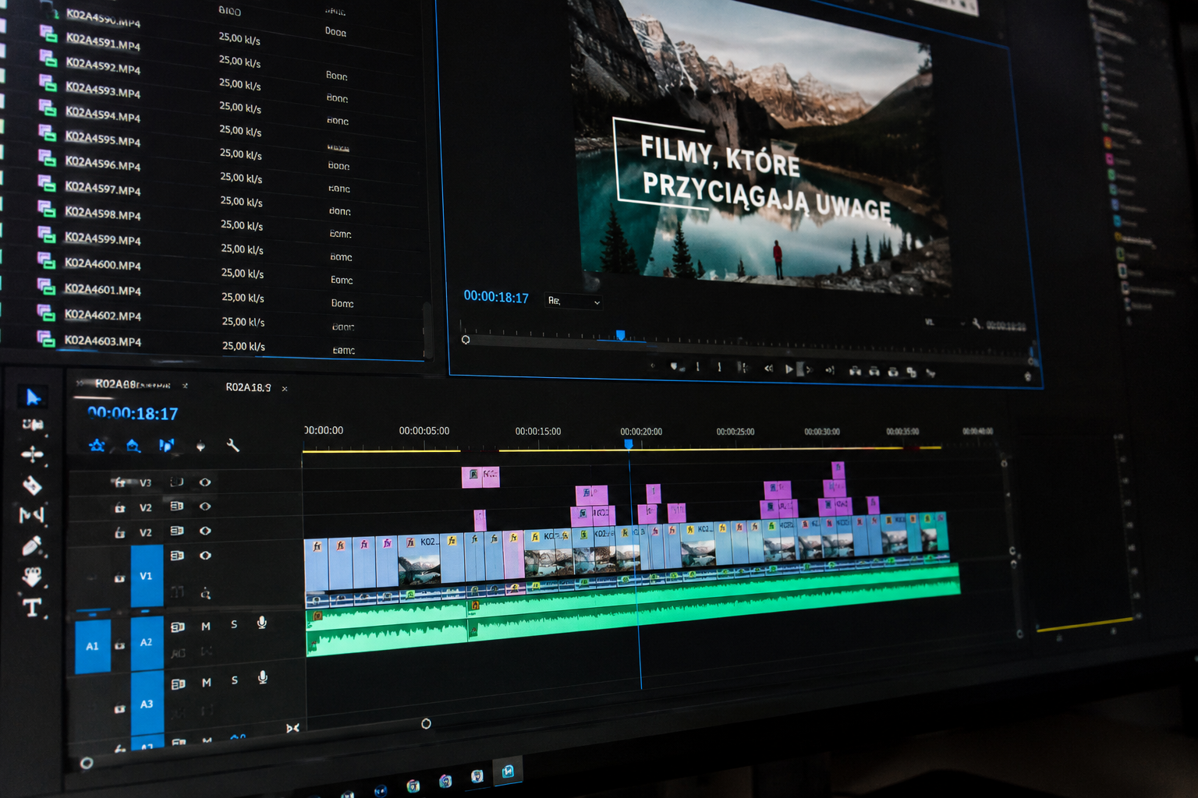The width and height of the screenshot is (1198, 798).
Task: Select the Selection arrow tool
Action: [x=33, y=397]
